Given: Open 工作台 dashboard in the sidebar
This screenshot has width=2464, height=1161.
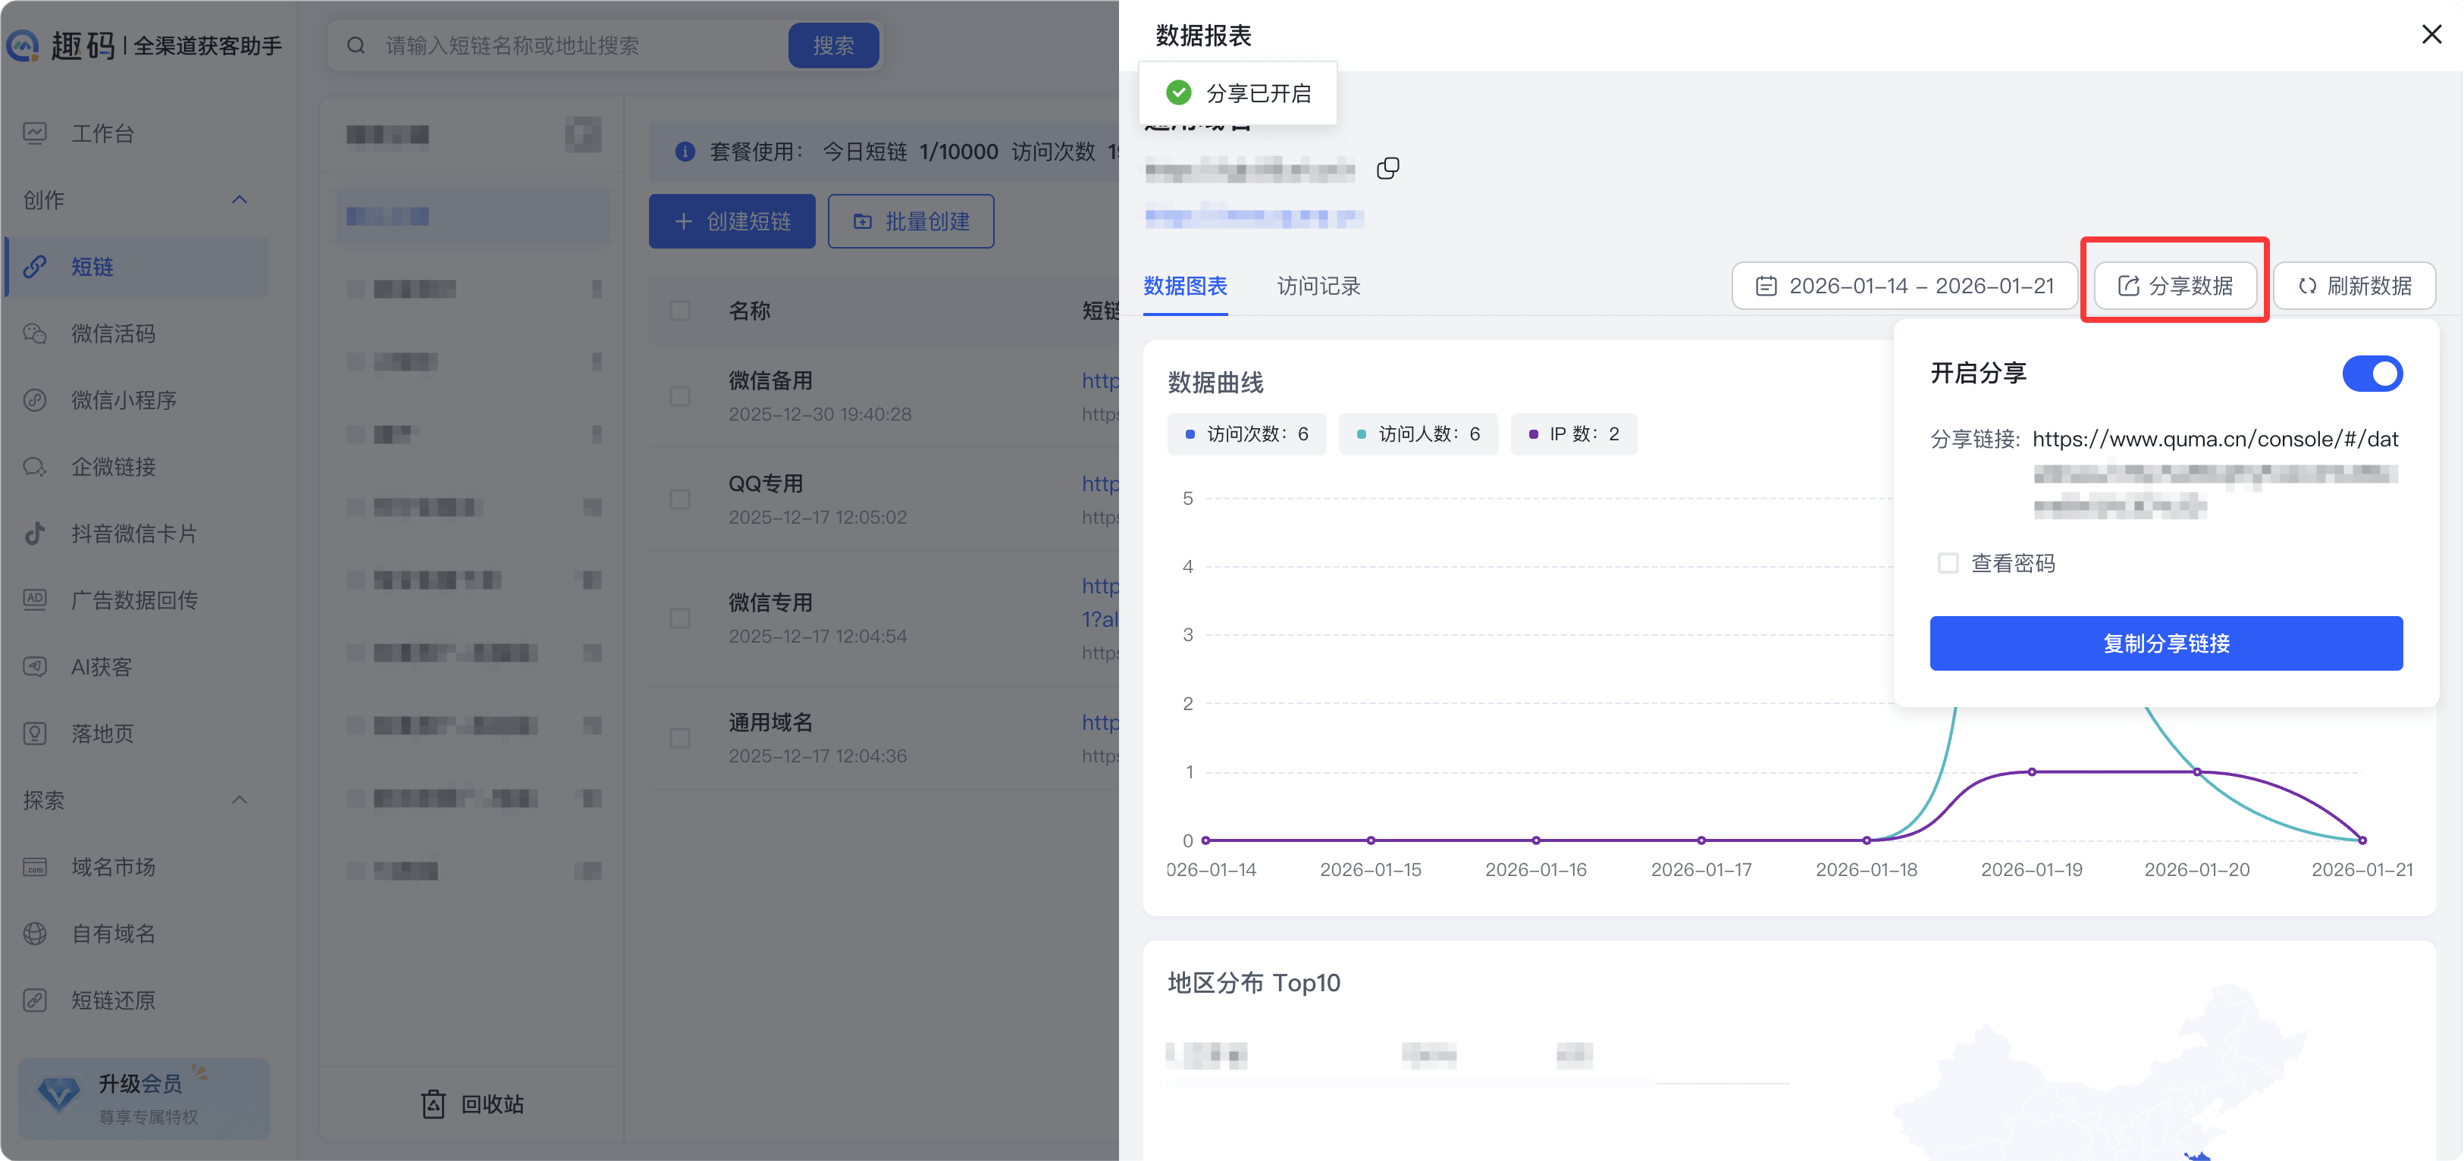Looking at the screenshot, I should pos(102,134).
